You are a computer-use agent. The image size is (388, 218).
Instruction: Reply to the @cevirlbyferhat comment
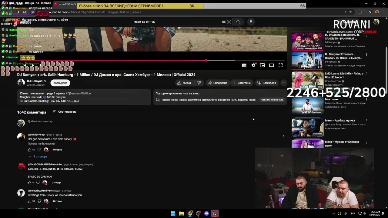click(x=57, y=150)
